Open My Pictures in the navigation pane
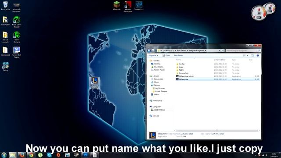Image resolution: width=281 pixels, height=158 pixels. (x=160, y=89)
